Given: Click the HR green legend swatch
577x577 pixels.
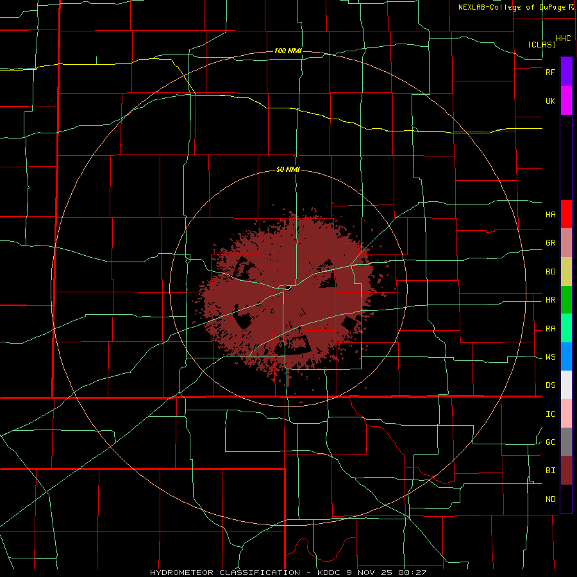Looking at the screenshot, I should 566,299.
